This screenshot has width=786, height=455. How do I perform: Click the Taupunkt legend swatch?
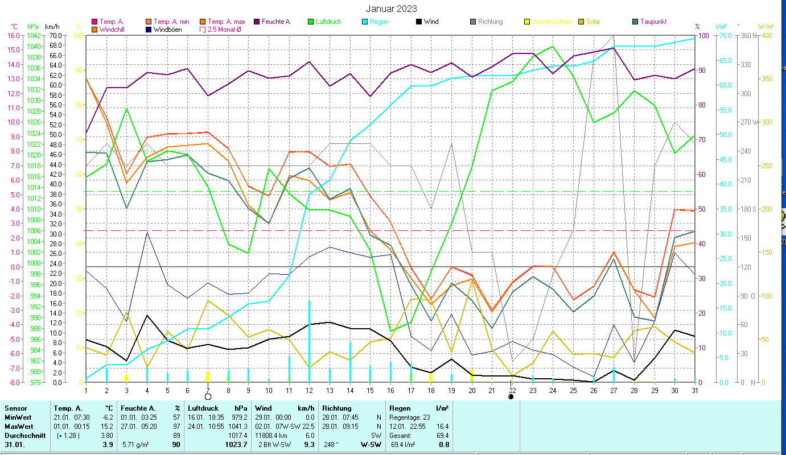click(x=635, y=22)
